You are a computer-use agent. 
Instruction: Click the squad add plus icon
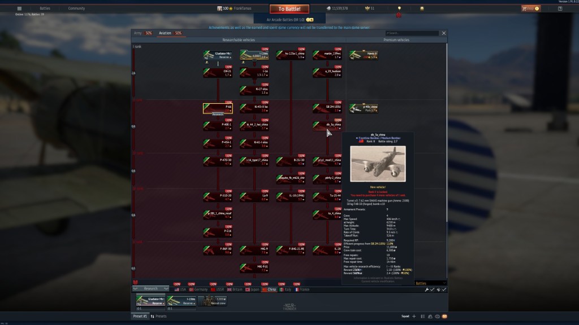414,317
